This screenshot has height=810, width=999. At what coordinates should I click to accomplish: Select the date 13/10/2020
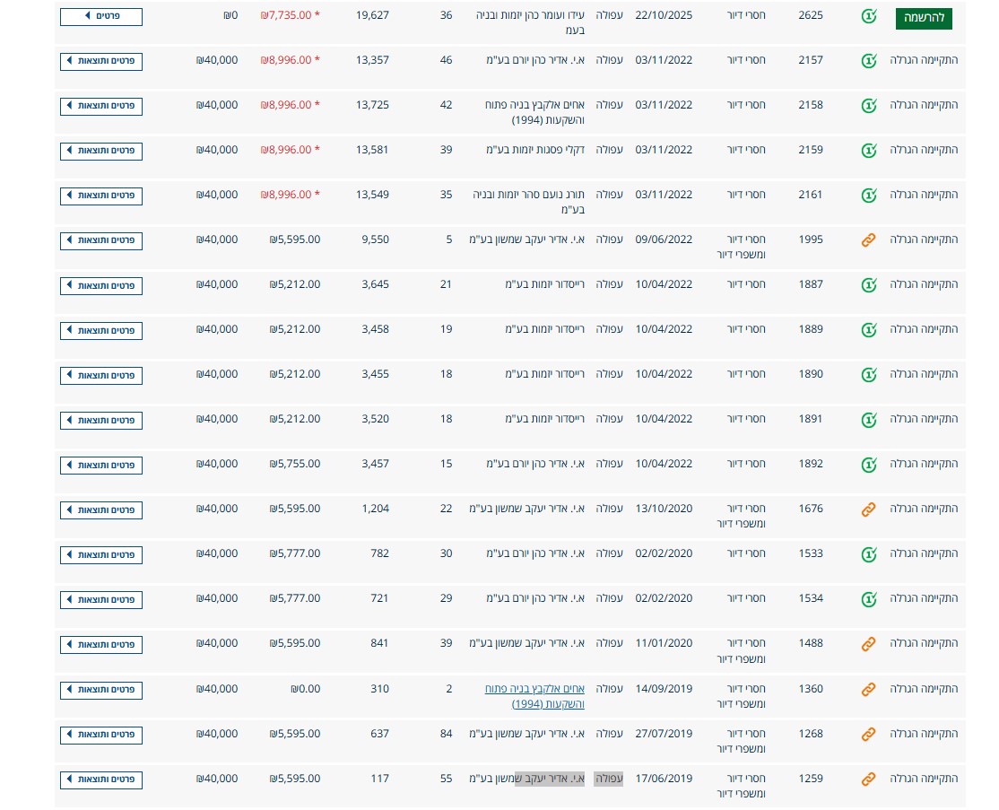664,509
